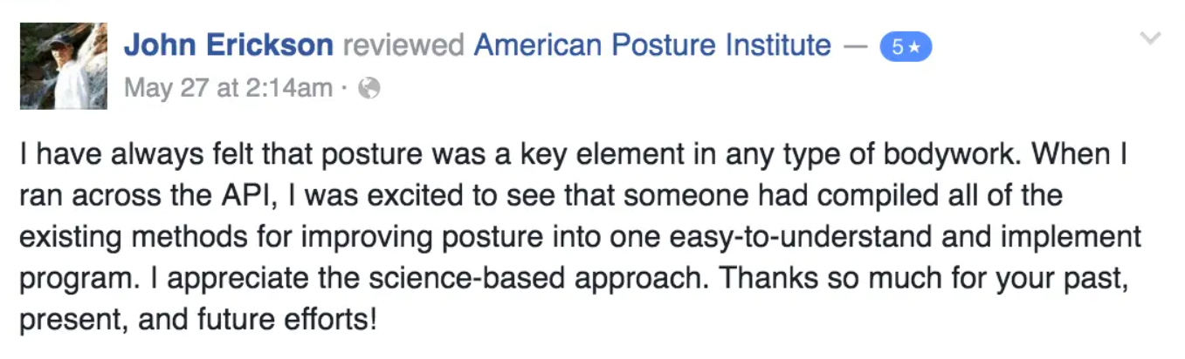1185x359 pixels.
Task: Click the dash before the rating badge
Action: [856, 45]
